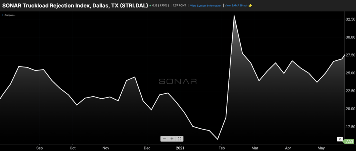The height and width of the screenshot is (151, 356).
Task: Click the late-January low point on the line
Action: tap(218, 139)
